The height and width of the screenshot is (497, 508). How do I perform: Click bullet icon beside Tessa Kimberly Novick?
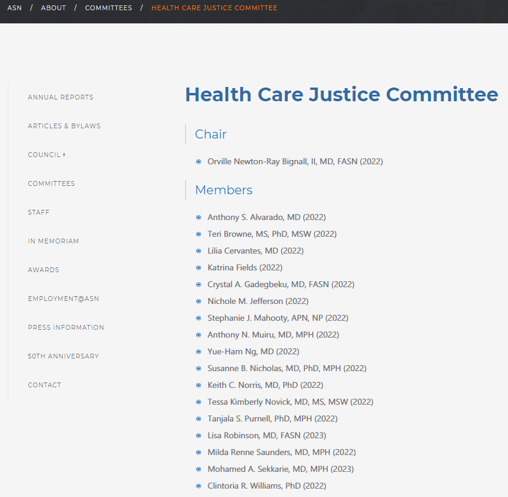(x=199, y=402)
